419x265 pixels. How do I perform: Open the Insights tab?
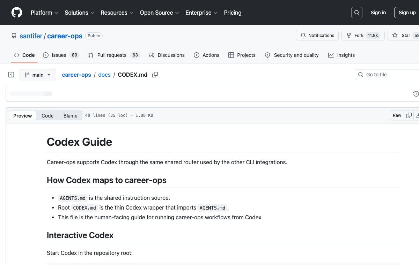(x=341, y=55)
